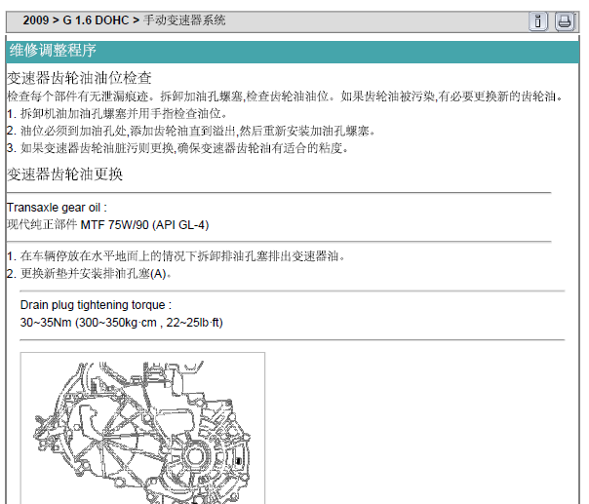Click 'Drain plug tightening torque :' label
This screenshot has width=589, height=504.
click(96, 305)
